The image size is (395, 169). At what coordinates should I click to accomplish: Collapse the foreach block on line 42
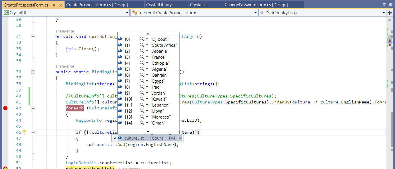coord(33,108)
